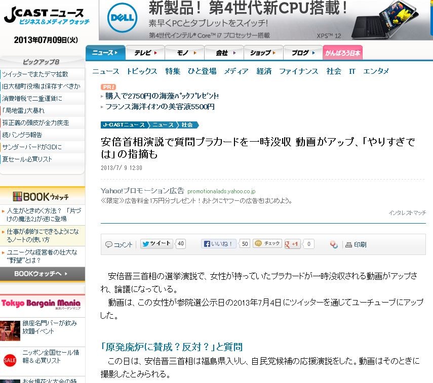Click the article headline 安倍首相演説で質問プラカード
The height and width of the screenshot is (383, 433).
pos(258,148)
